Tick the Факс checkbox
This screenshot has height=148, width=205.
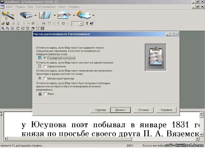click(x=45, y=94)
